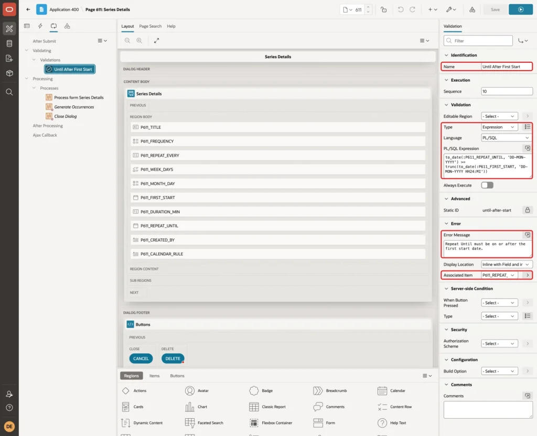Select the Help tab
Screen dimensions: 537x436
pyautogui.click(x=171, y=26)
